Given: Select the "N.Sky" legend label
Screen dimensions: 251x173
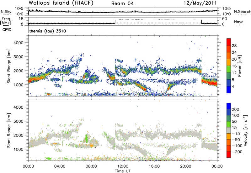Looking at the screenshot, I should (x=6, y=12).
